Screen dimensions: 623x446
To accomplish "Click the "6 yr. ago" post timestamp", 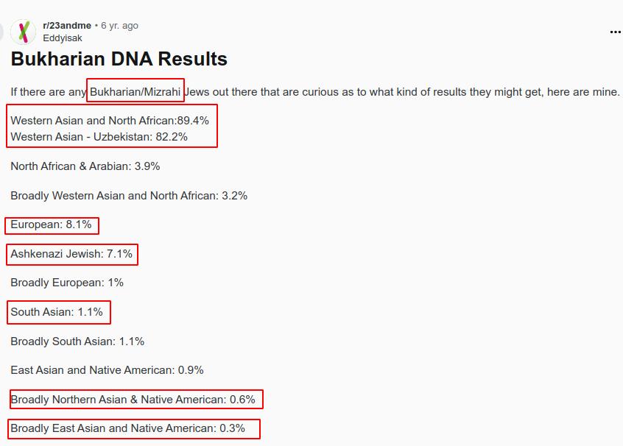I will click(119, 25).
